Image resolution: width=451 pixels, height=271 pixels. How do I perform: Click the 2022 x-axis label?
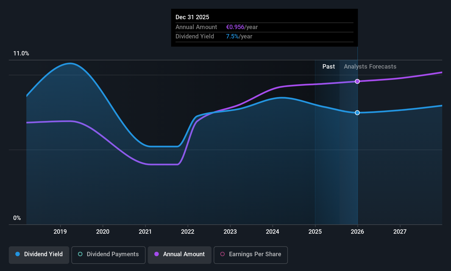188,232
